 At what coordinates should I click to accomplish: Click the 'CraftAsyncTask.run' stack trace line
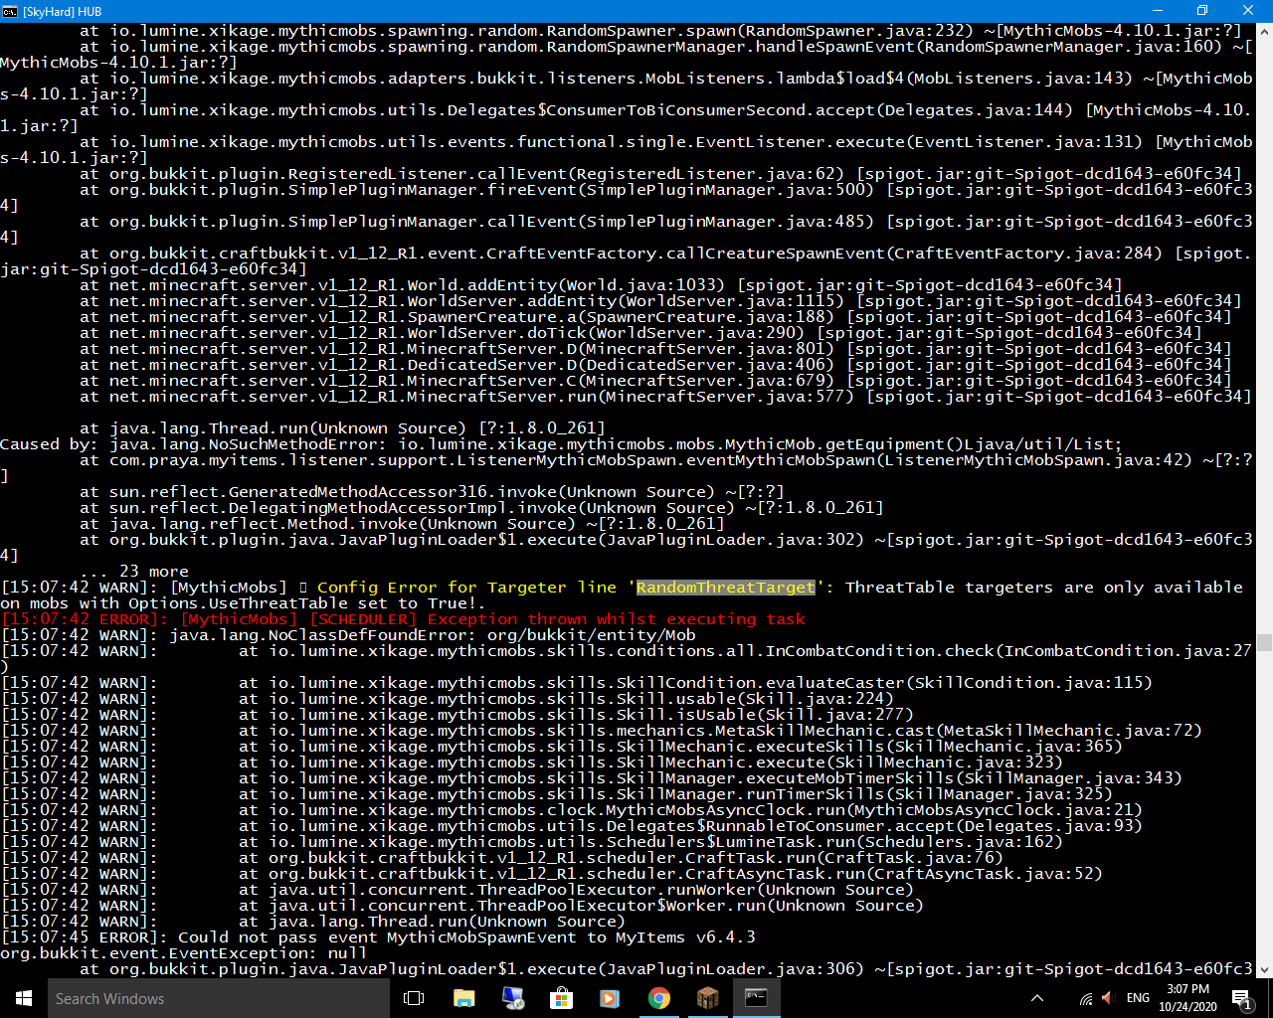click(x=551, y=874)
